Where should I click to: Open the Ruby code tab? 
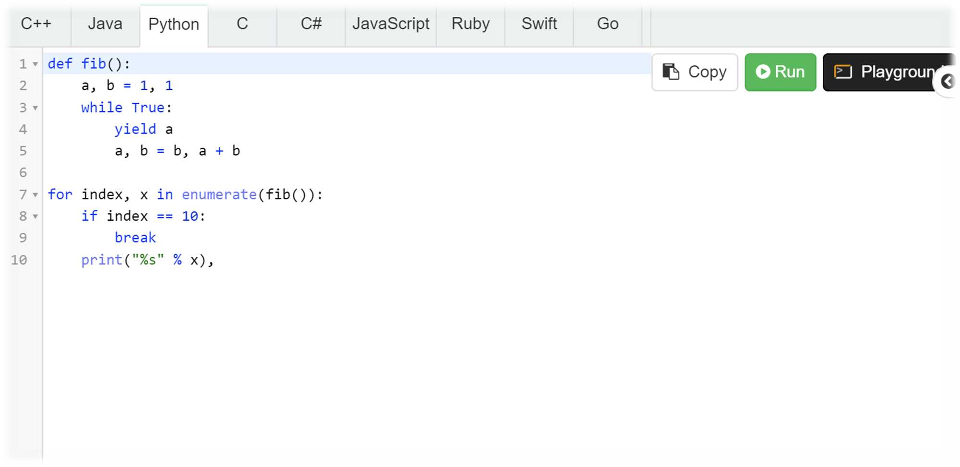coord(470,24)
